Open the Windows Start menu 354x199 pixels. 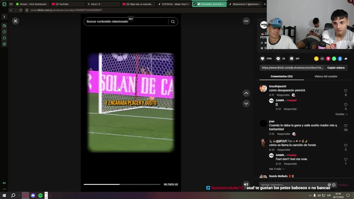(x=4, y=195)
